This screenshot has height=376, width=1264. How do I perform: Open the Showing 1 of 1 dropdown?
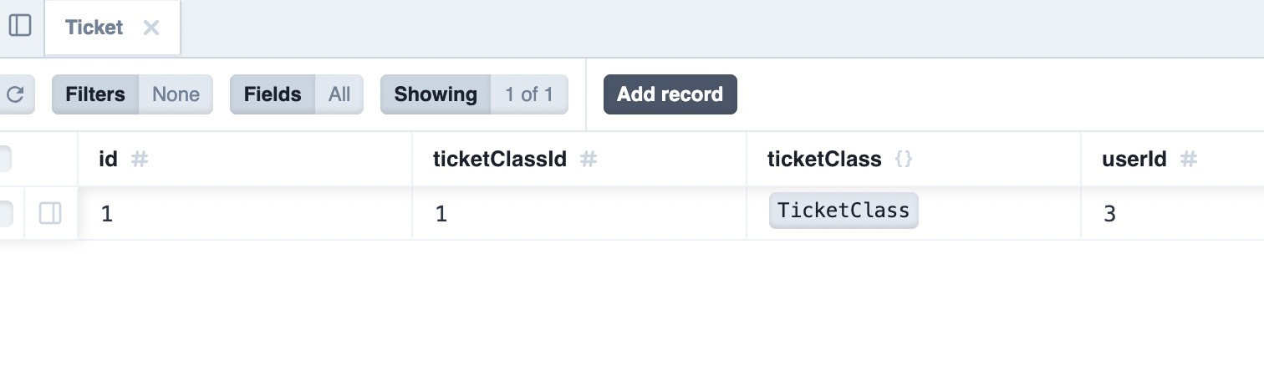474,94
